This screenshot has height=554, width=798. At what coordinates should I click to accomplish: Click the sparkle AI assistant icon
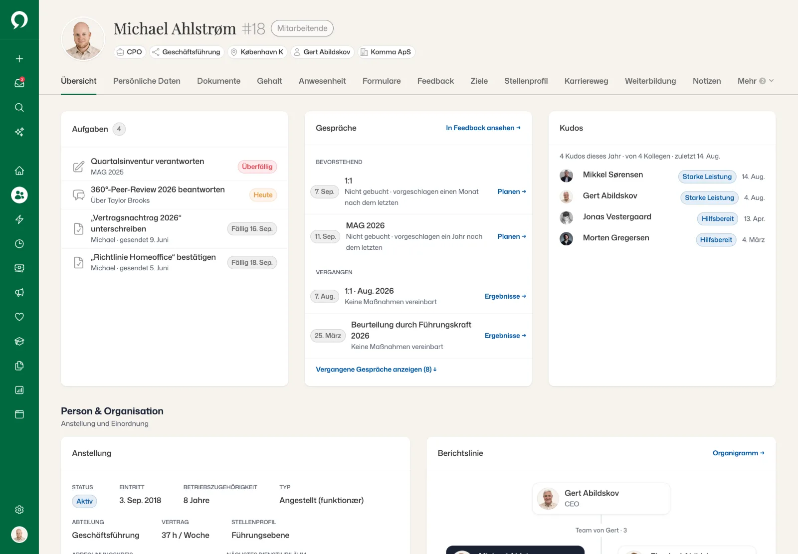coord(19,132)
